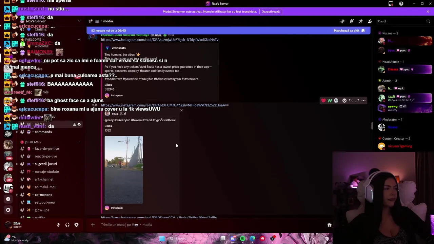The width and height of the screenshot is (434, 244).
Task: Toggle headphones deafen in user panel
Action: [x=67, y=225]
